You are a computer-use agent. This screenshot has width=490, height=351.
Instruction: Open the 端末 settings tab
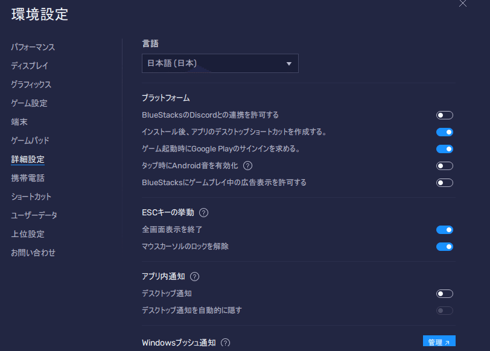(19, 122)
